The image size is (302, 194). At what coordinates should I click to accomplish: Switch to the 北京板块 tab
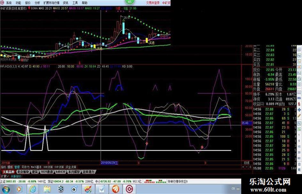coord(23,172)
